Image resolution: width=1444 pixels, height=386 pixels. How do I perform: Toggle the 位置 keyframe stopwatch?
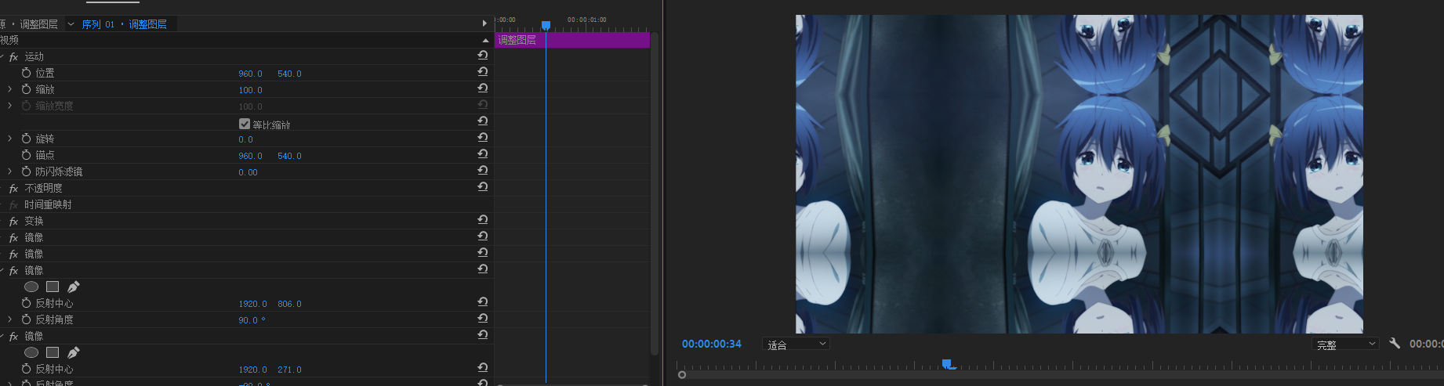click(x=27, y=73)
